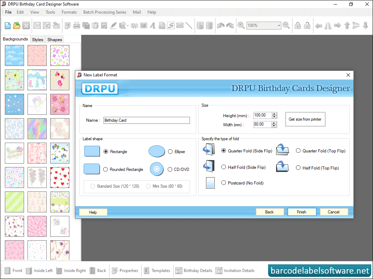This screenshot has height=279, width=373.
Task: Open the 100% zoom level dropdown
Action: [x=279, y=25]
